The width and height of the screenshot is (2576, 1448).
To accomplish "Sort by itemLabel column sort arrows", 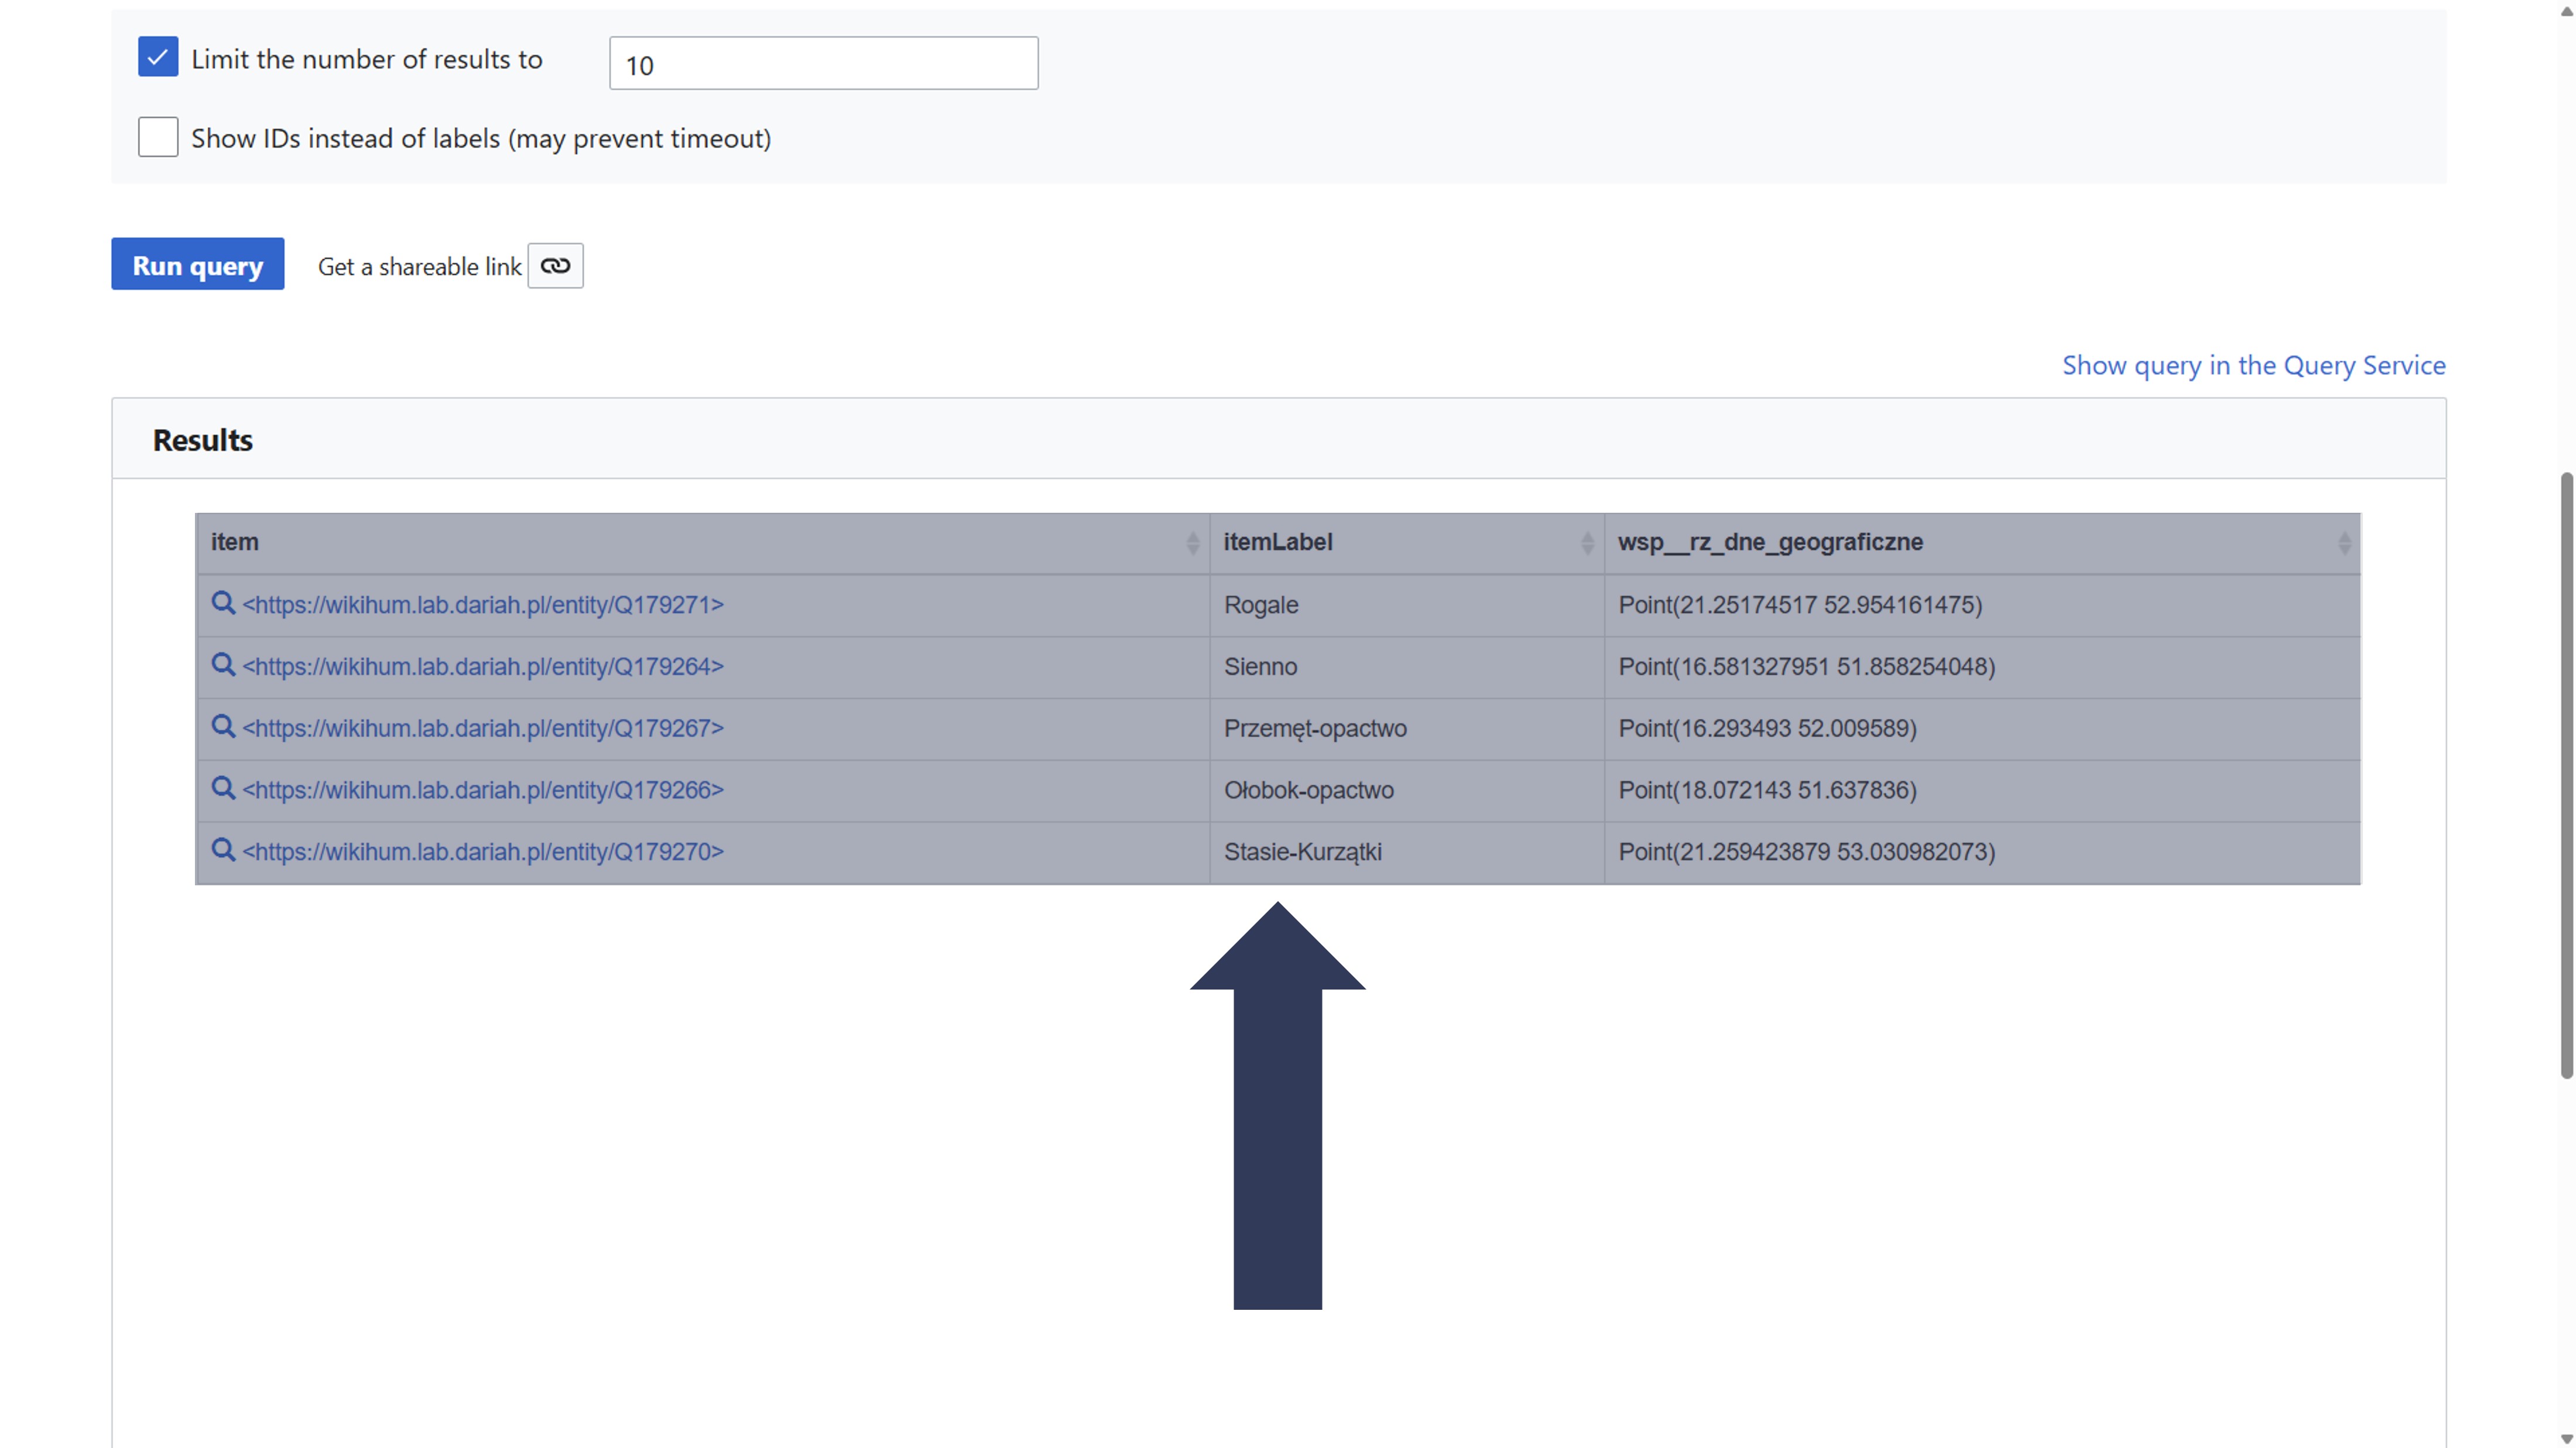I will pyautogui.click(x=1587, y=543).
